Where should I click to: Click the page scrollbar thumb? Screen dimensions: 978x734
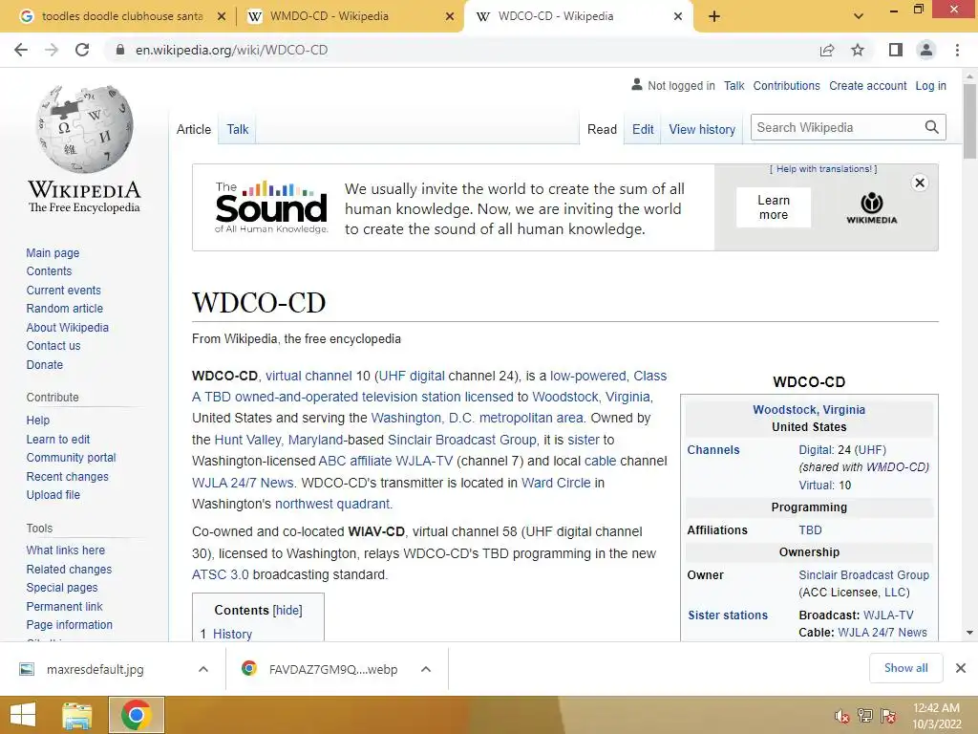[970, 121]
